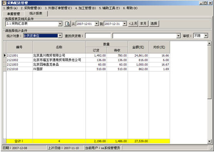The width and height of the screenshot is (214, 152).
Task: Click the amount cell 24,861.00
Action: point(138,55)
